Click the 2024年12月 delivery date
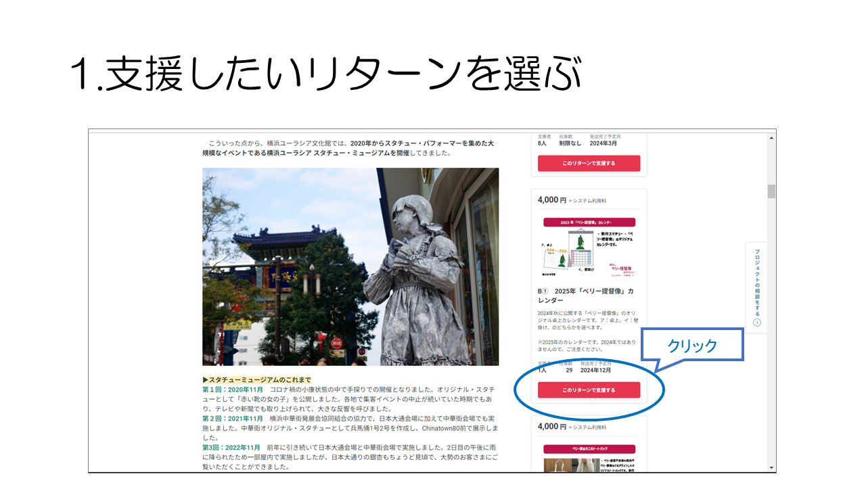This screenshot has height=487, width=866. (595, 371)
